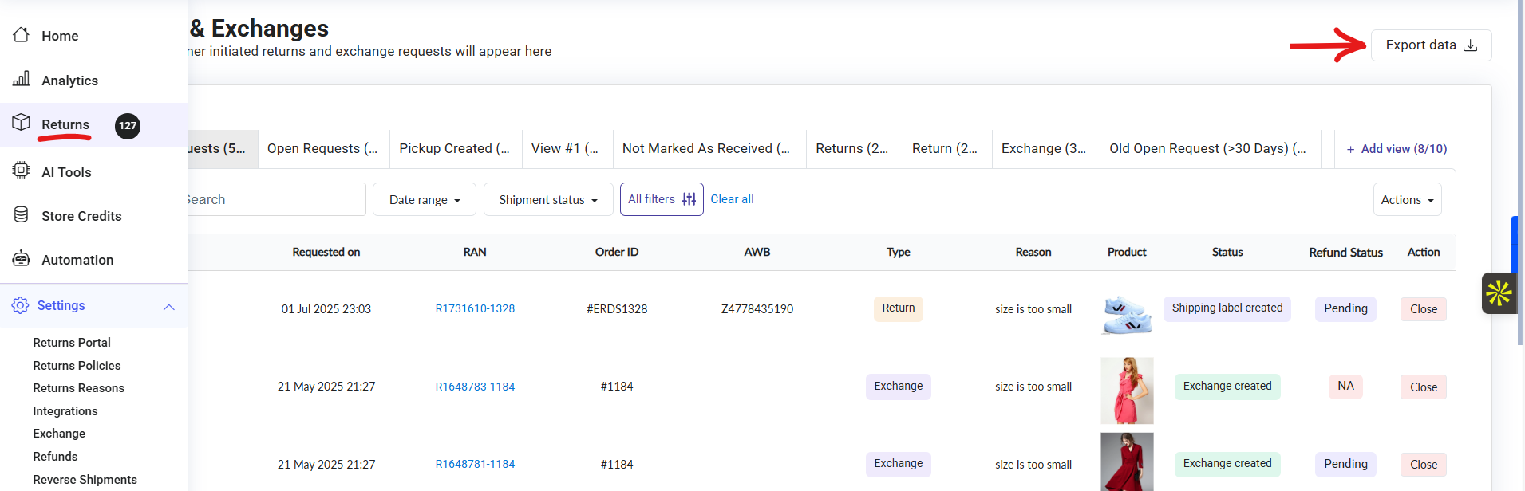Click the sneakers product thumbnail
The image size is (1525, 491).
click(x=1126, y=311)
